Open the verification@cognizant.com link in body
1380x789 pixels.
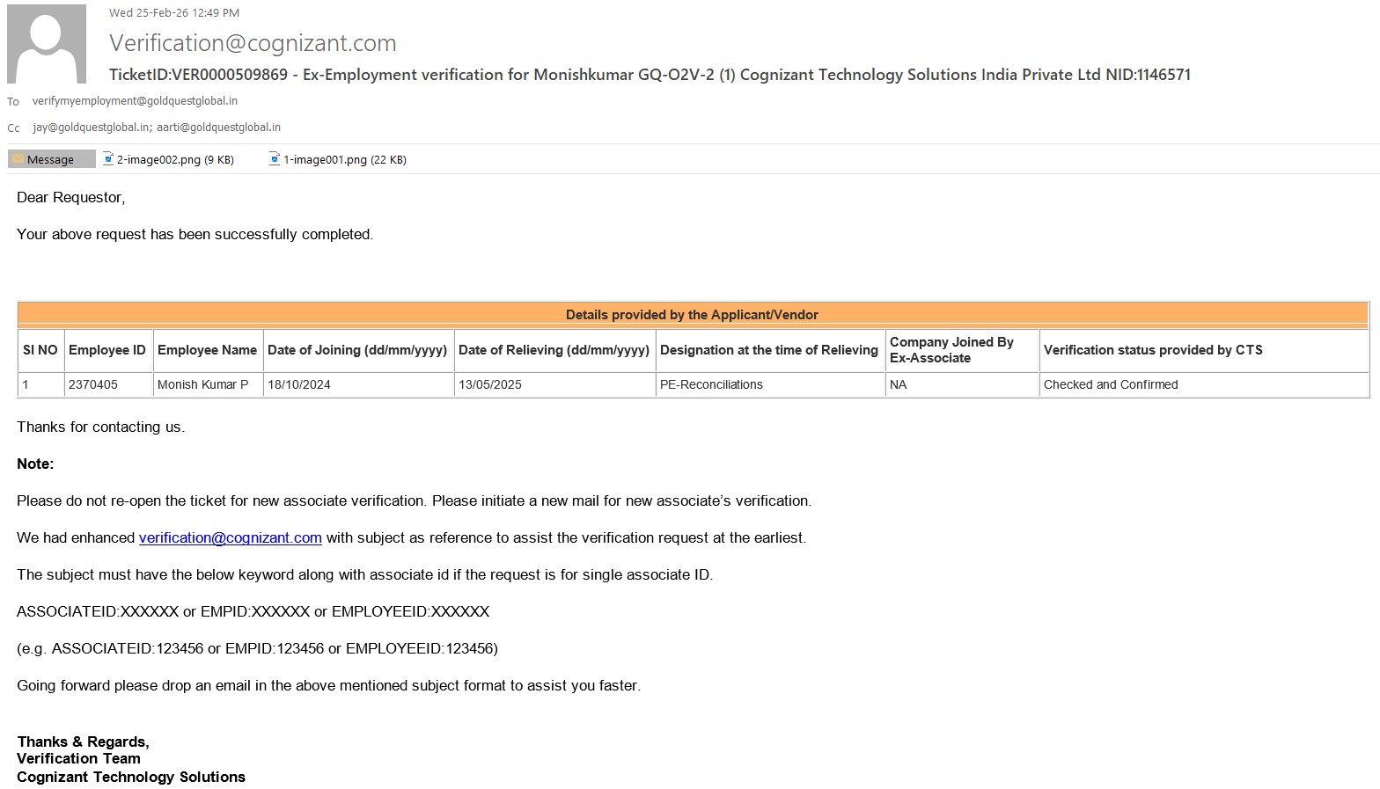(231, 537)
